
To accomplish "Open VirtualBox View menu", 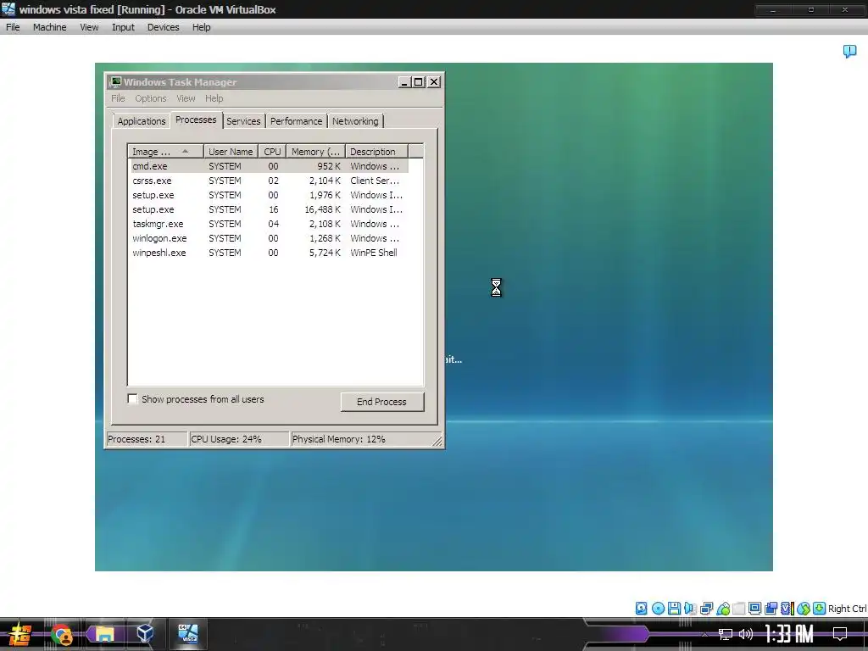I will tap(89, 27).
